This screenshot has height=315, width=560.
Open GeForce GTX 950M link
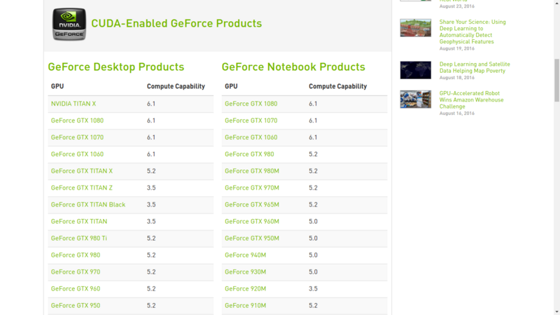(252, 238)
